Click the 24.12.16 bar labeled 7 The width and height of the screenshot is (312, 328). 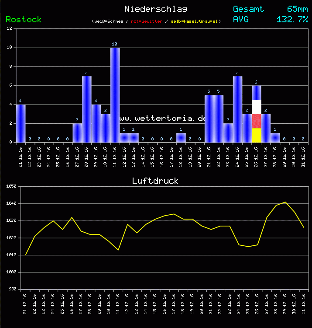237,109
